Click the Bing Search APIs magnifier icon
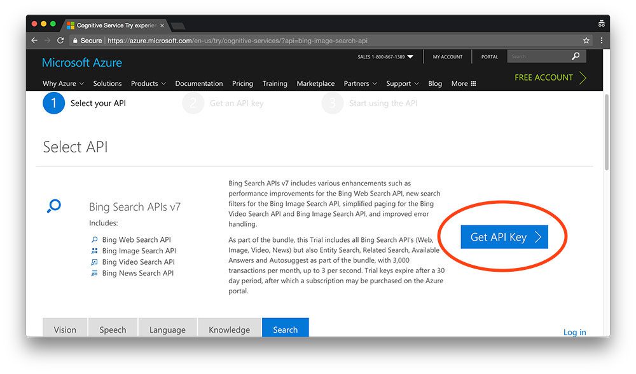636x374 pixels. coord(54,206)
